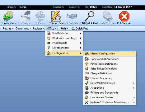Viewport: 145px width, 112px height.
Task: Click the F12 Clear All red icon
Action: point(124,16)
